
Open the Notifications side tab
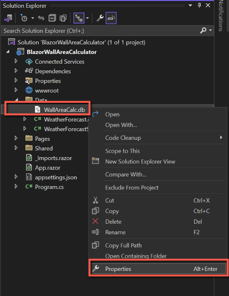pos(221,15)
